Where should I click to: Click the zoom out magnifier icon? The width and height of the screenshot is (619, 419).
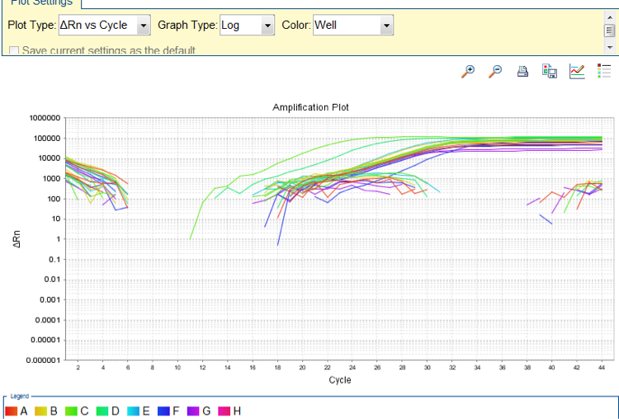[495, 71]
